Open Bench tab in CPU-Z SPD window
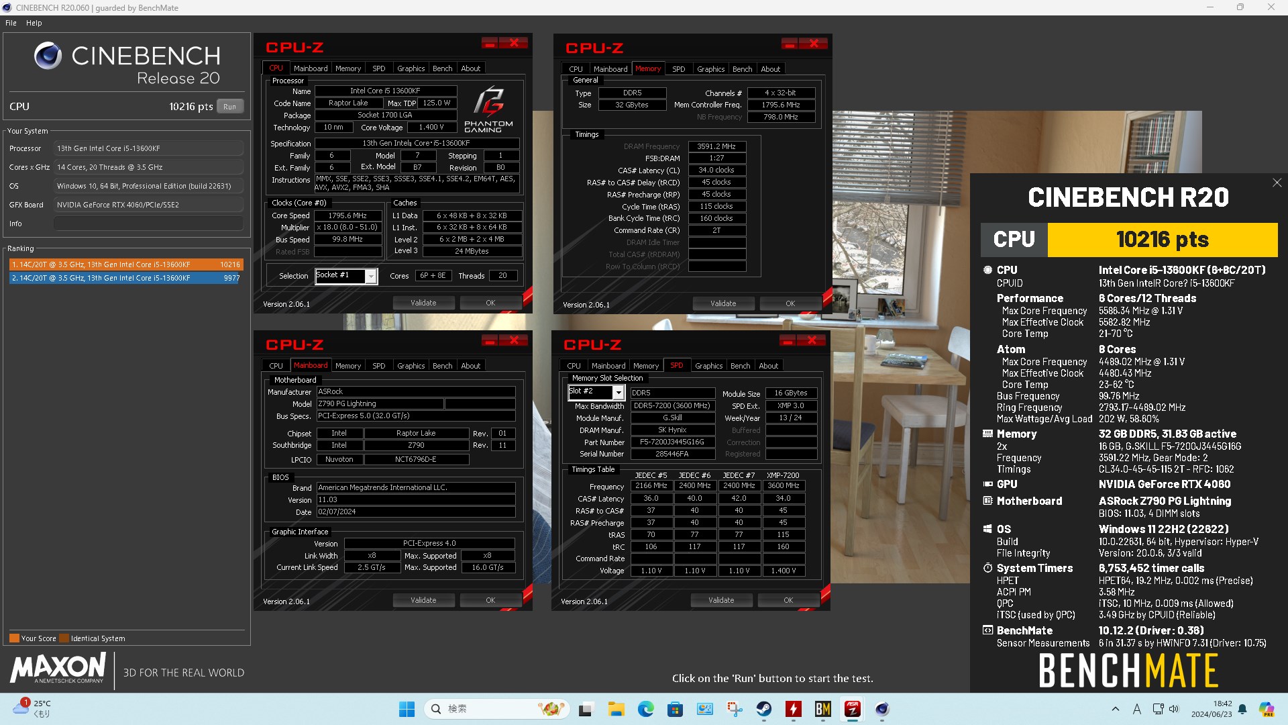This screenshot has height=725, width=1288. [x=740, y=366]
